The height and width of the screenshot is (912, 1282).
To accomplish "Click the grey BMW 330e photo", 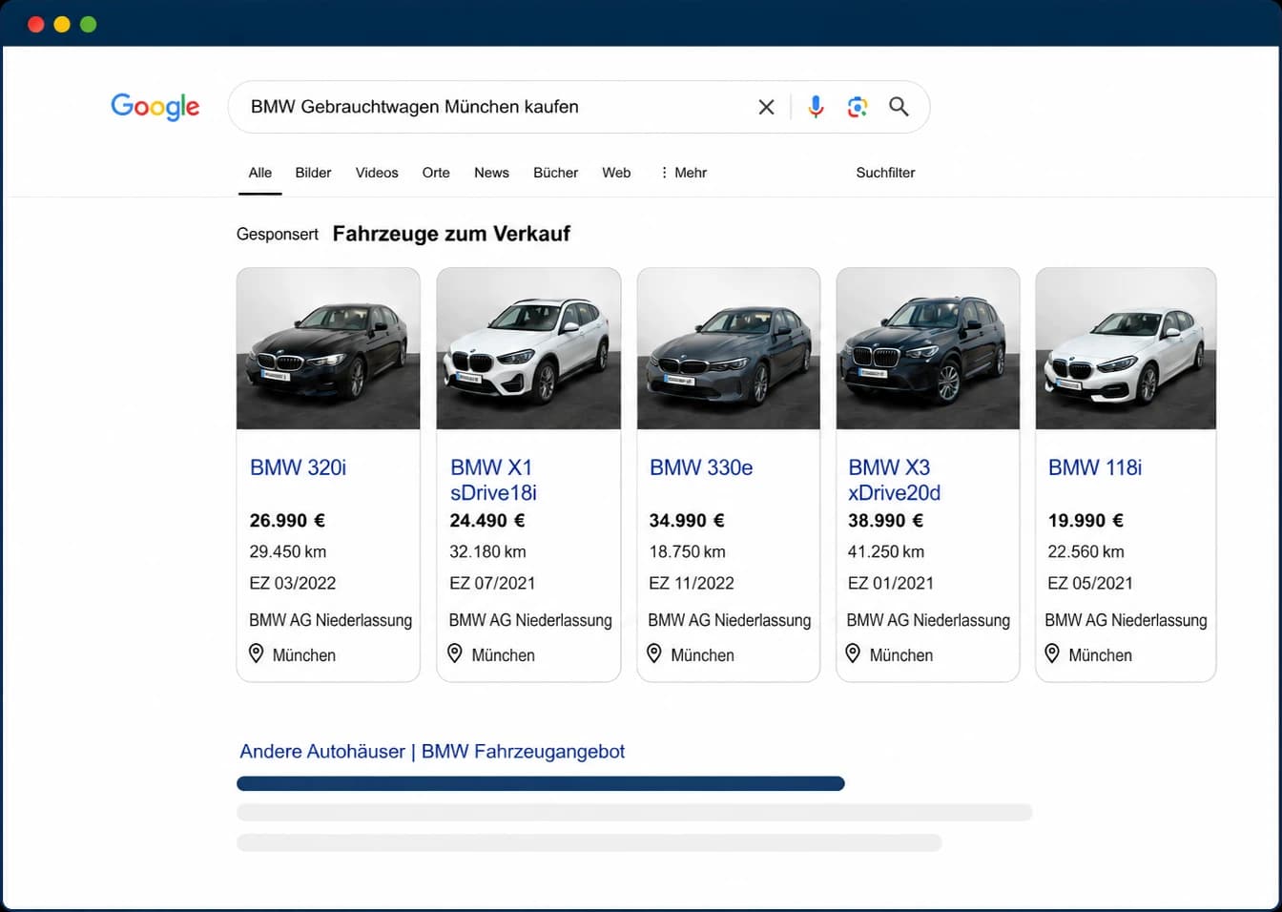I will pos(728,349).
